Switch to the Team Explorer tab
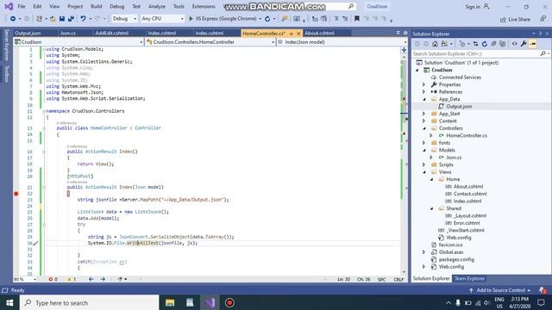The image size is (552, 310). coord(469,278)
